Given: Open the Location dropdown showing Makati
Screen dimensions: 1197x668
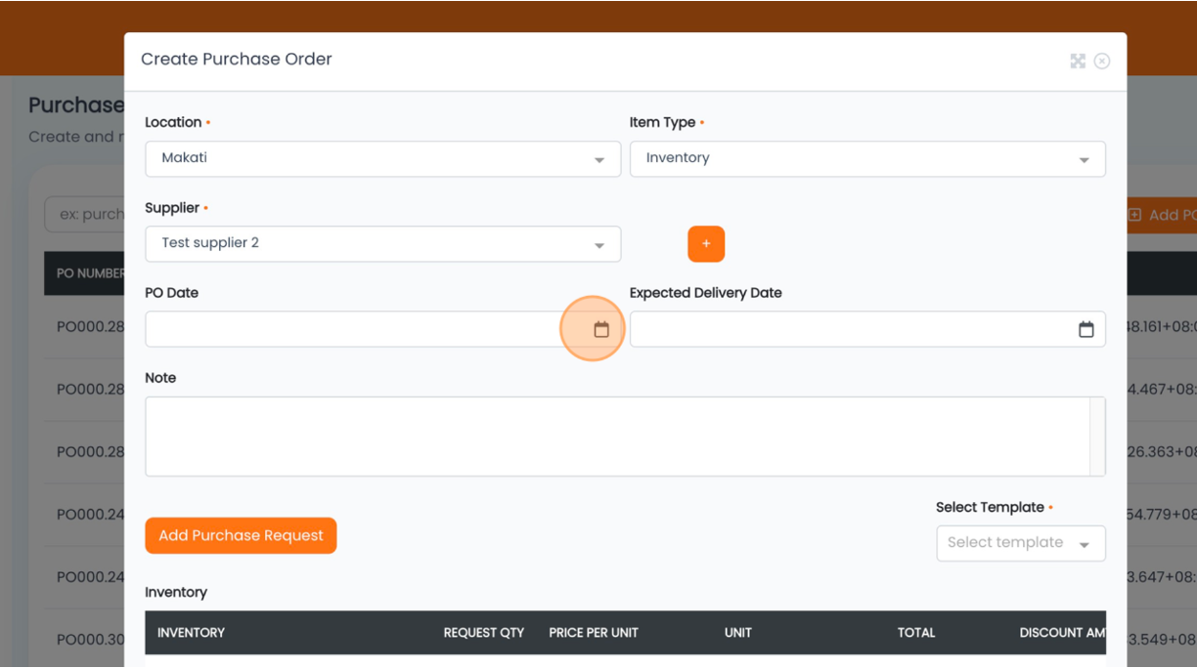Looking at the screenshot, I should [x=382, y=159].
